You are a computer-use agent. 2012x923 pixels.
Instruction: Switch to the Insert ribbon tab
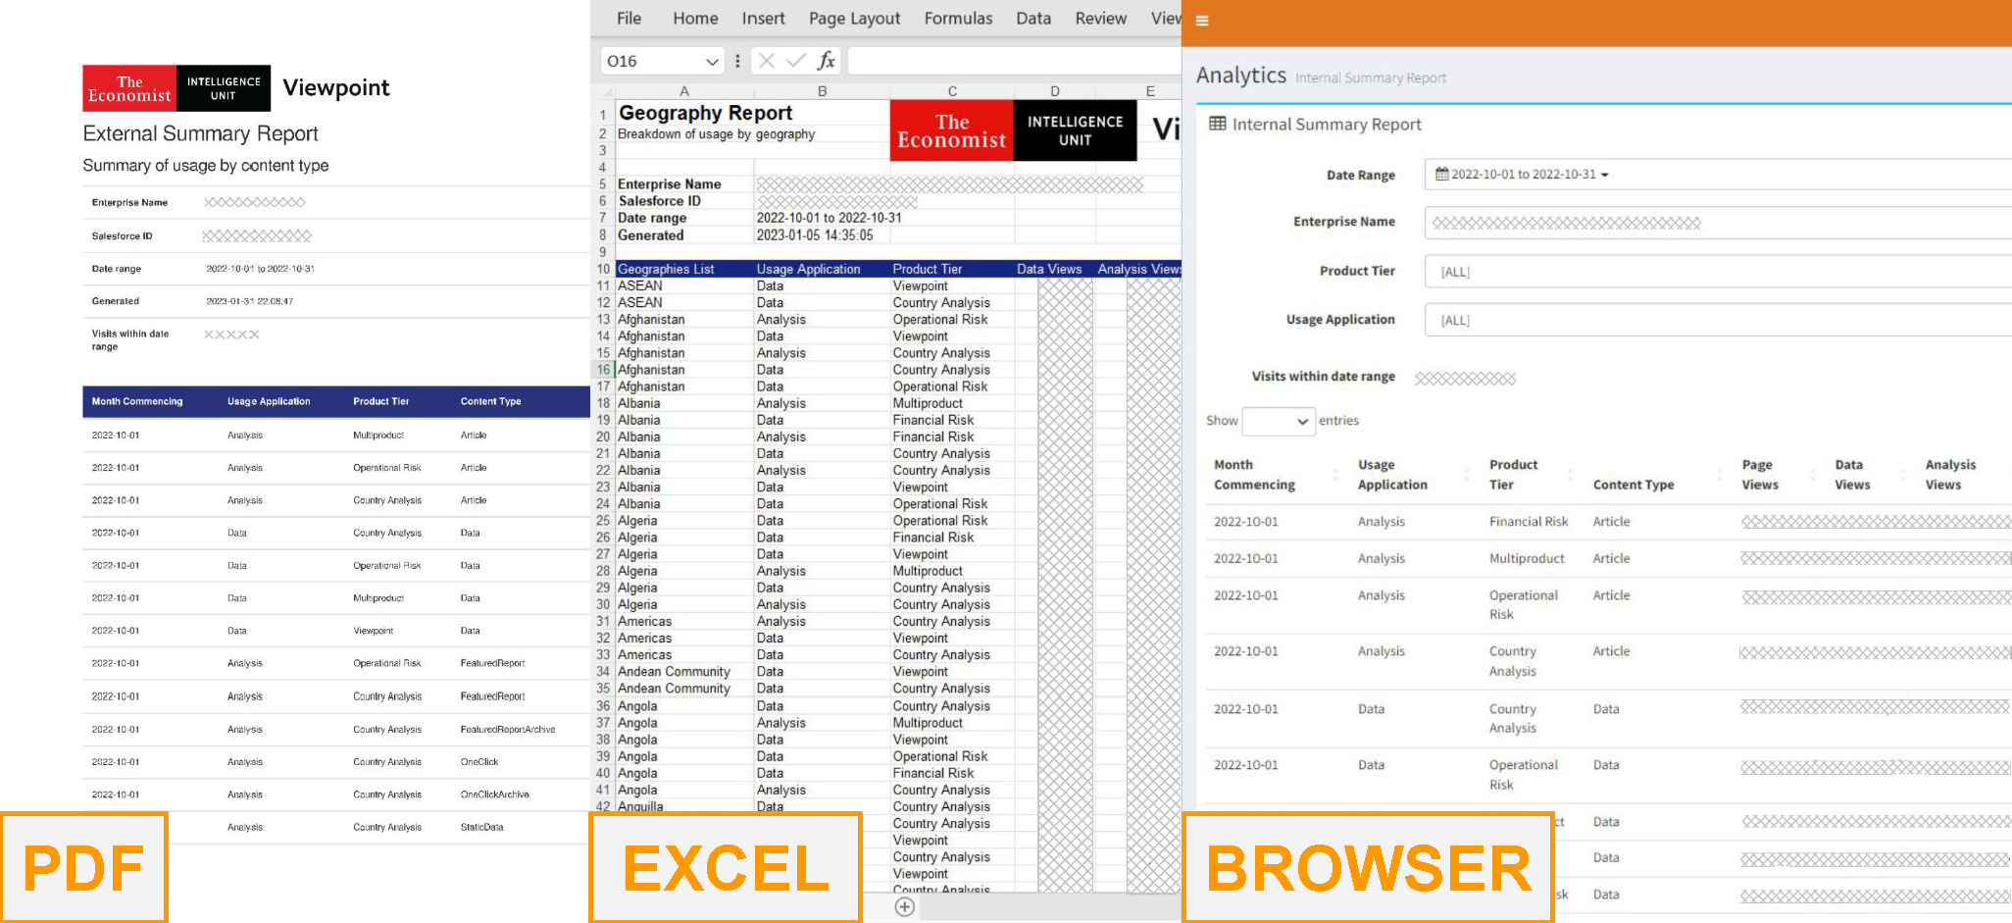[763, 18]
